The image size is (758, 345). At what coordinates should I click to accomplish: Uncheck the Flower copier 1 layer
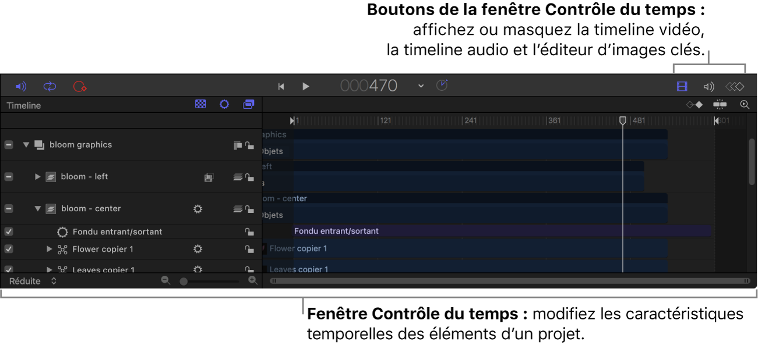click(x=8, y=249)
